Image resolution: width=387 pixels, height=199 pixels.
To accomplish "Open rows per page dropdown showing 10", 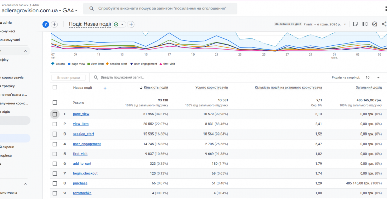I will (373, 78).
